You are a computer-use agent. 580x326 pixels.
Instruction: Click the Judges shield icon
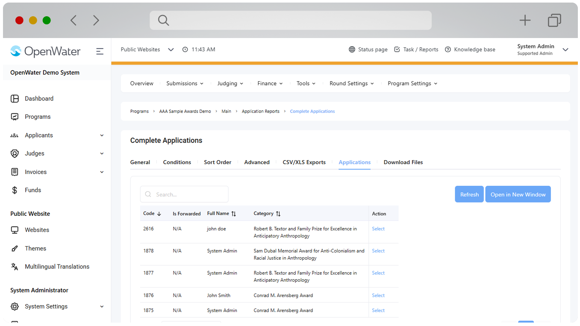click(x=15, y=153)
